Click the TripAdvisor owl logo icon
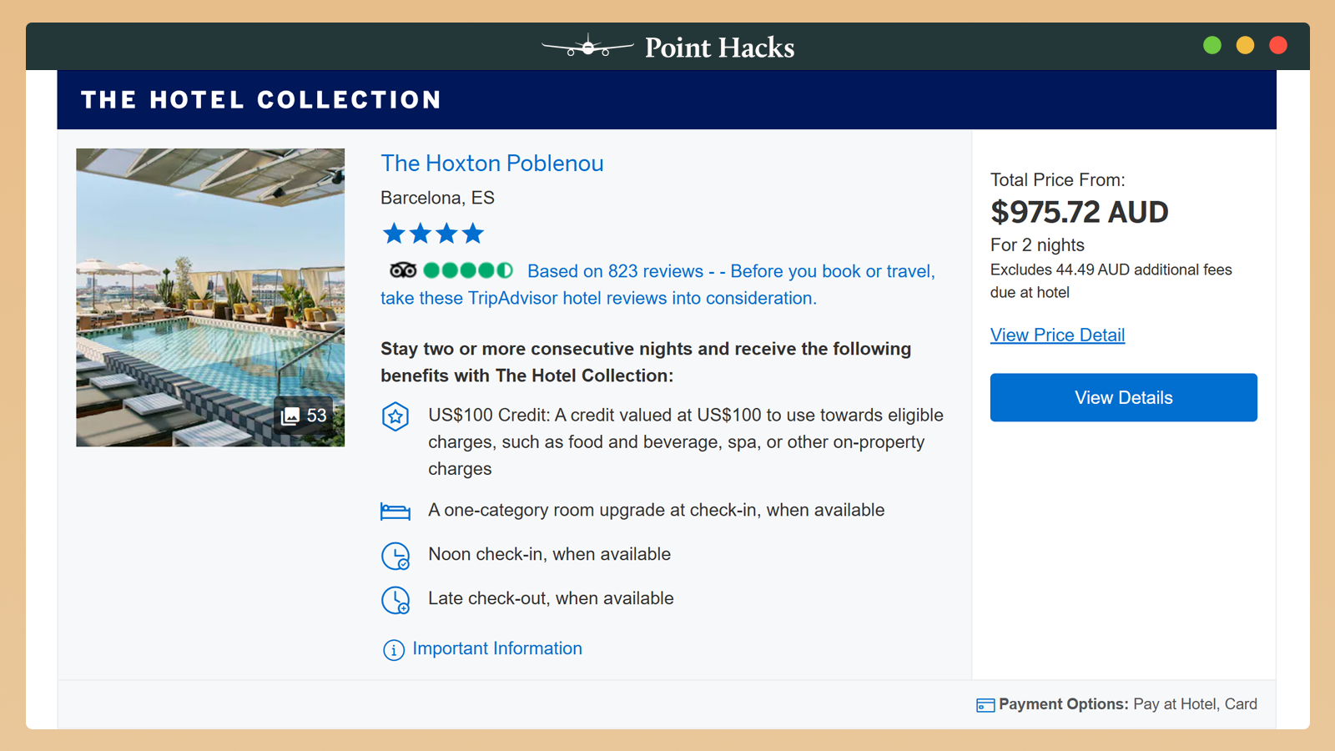The image size is (1335, 751). tap(403, 270)
